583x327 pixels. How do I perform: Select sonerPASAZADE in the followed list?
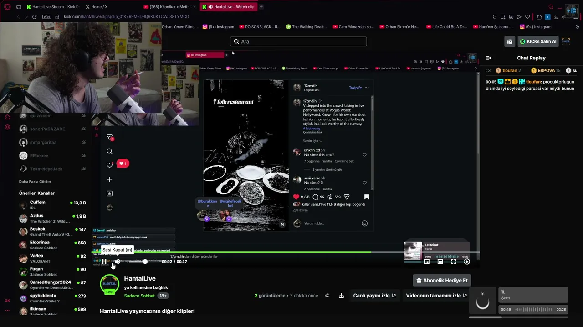52,129
